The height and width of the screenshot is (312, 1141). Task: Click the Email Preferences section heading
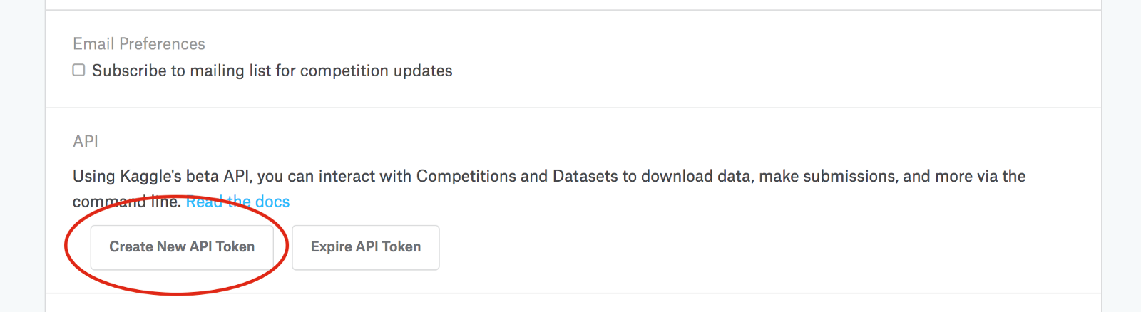click(x=139, y=44)
